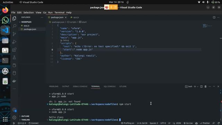Close the package.json tab
The width and height of the screenshot is (222, 125).
pos(66,17)
